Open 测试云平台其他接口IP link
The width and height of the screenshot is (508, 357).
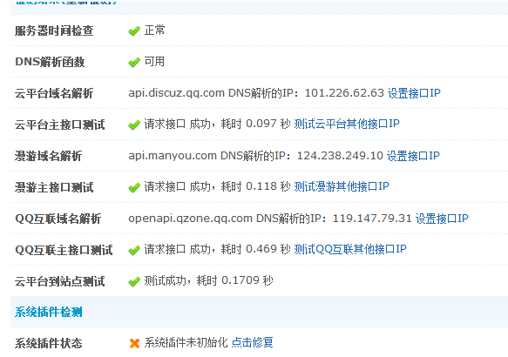pos(347,124)
